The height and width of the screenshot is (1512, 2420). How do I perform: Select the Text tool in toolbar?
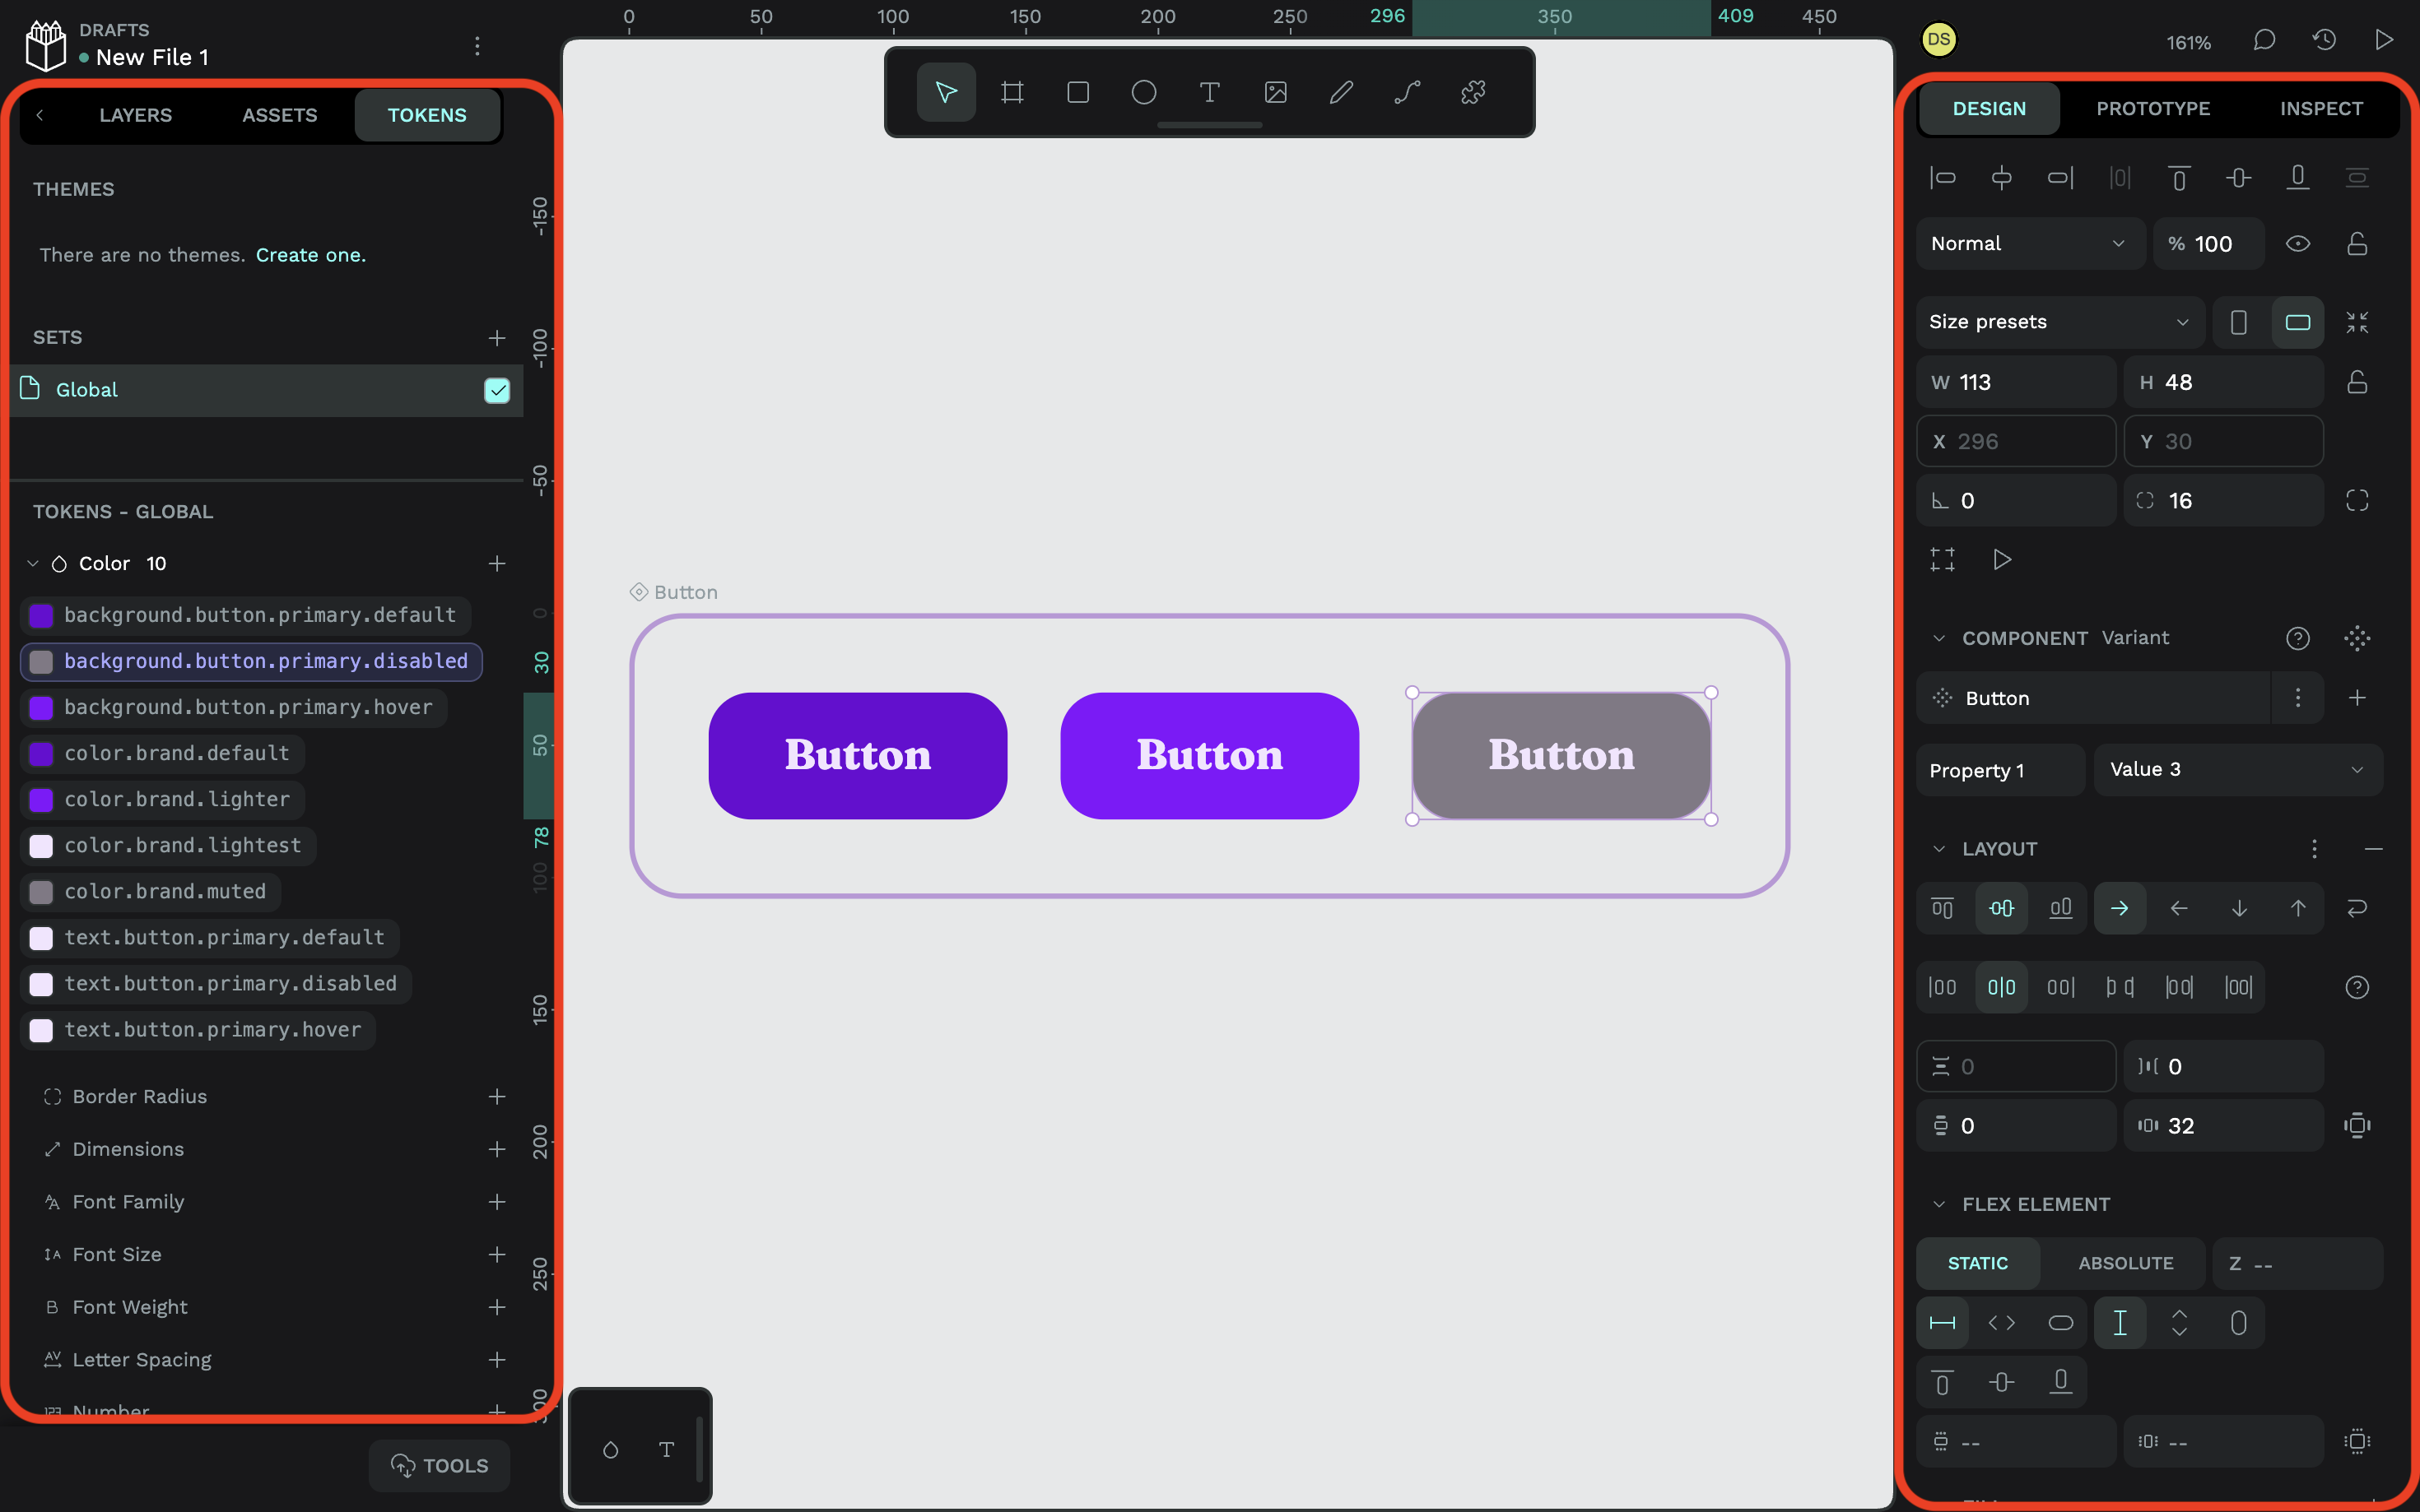(1208, 93)
